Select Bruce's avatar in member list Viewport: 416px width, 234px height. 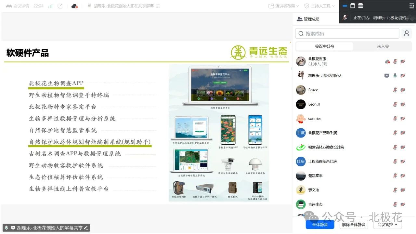[x=301, y=90]
